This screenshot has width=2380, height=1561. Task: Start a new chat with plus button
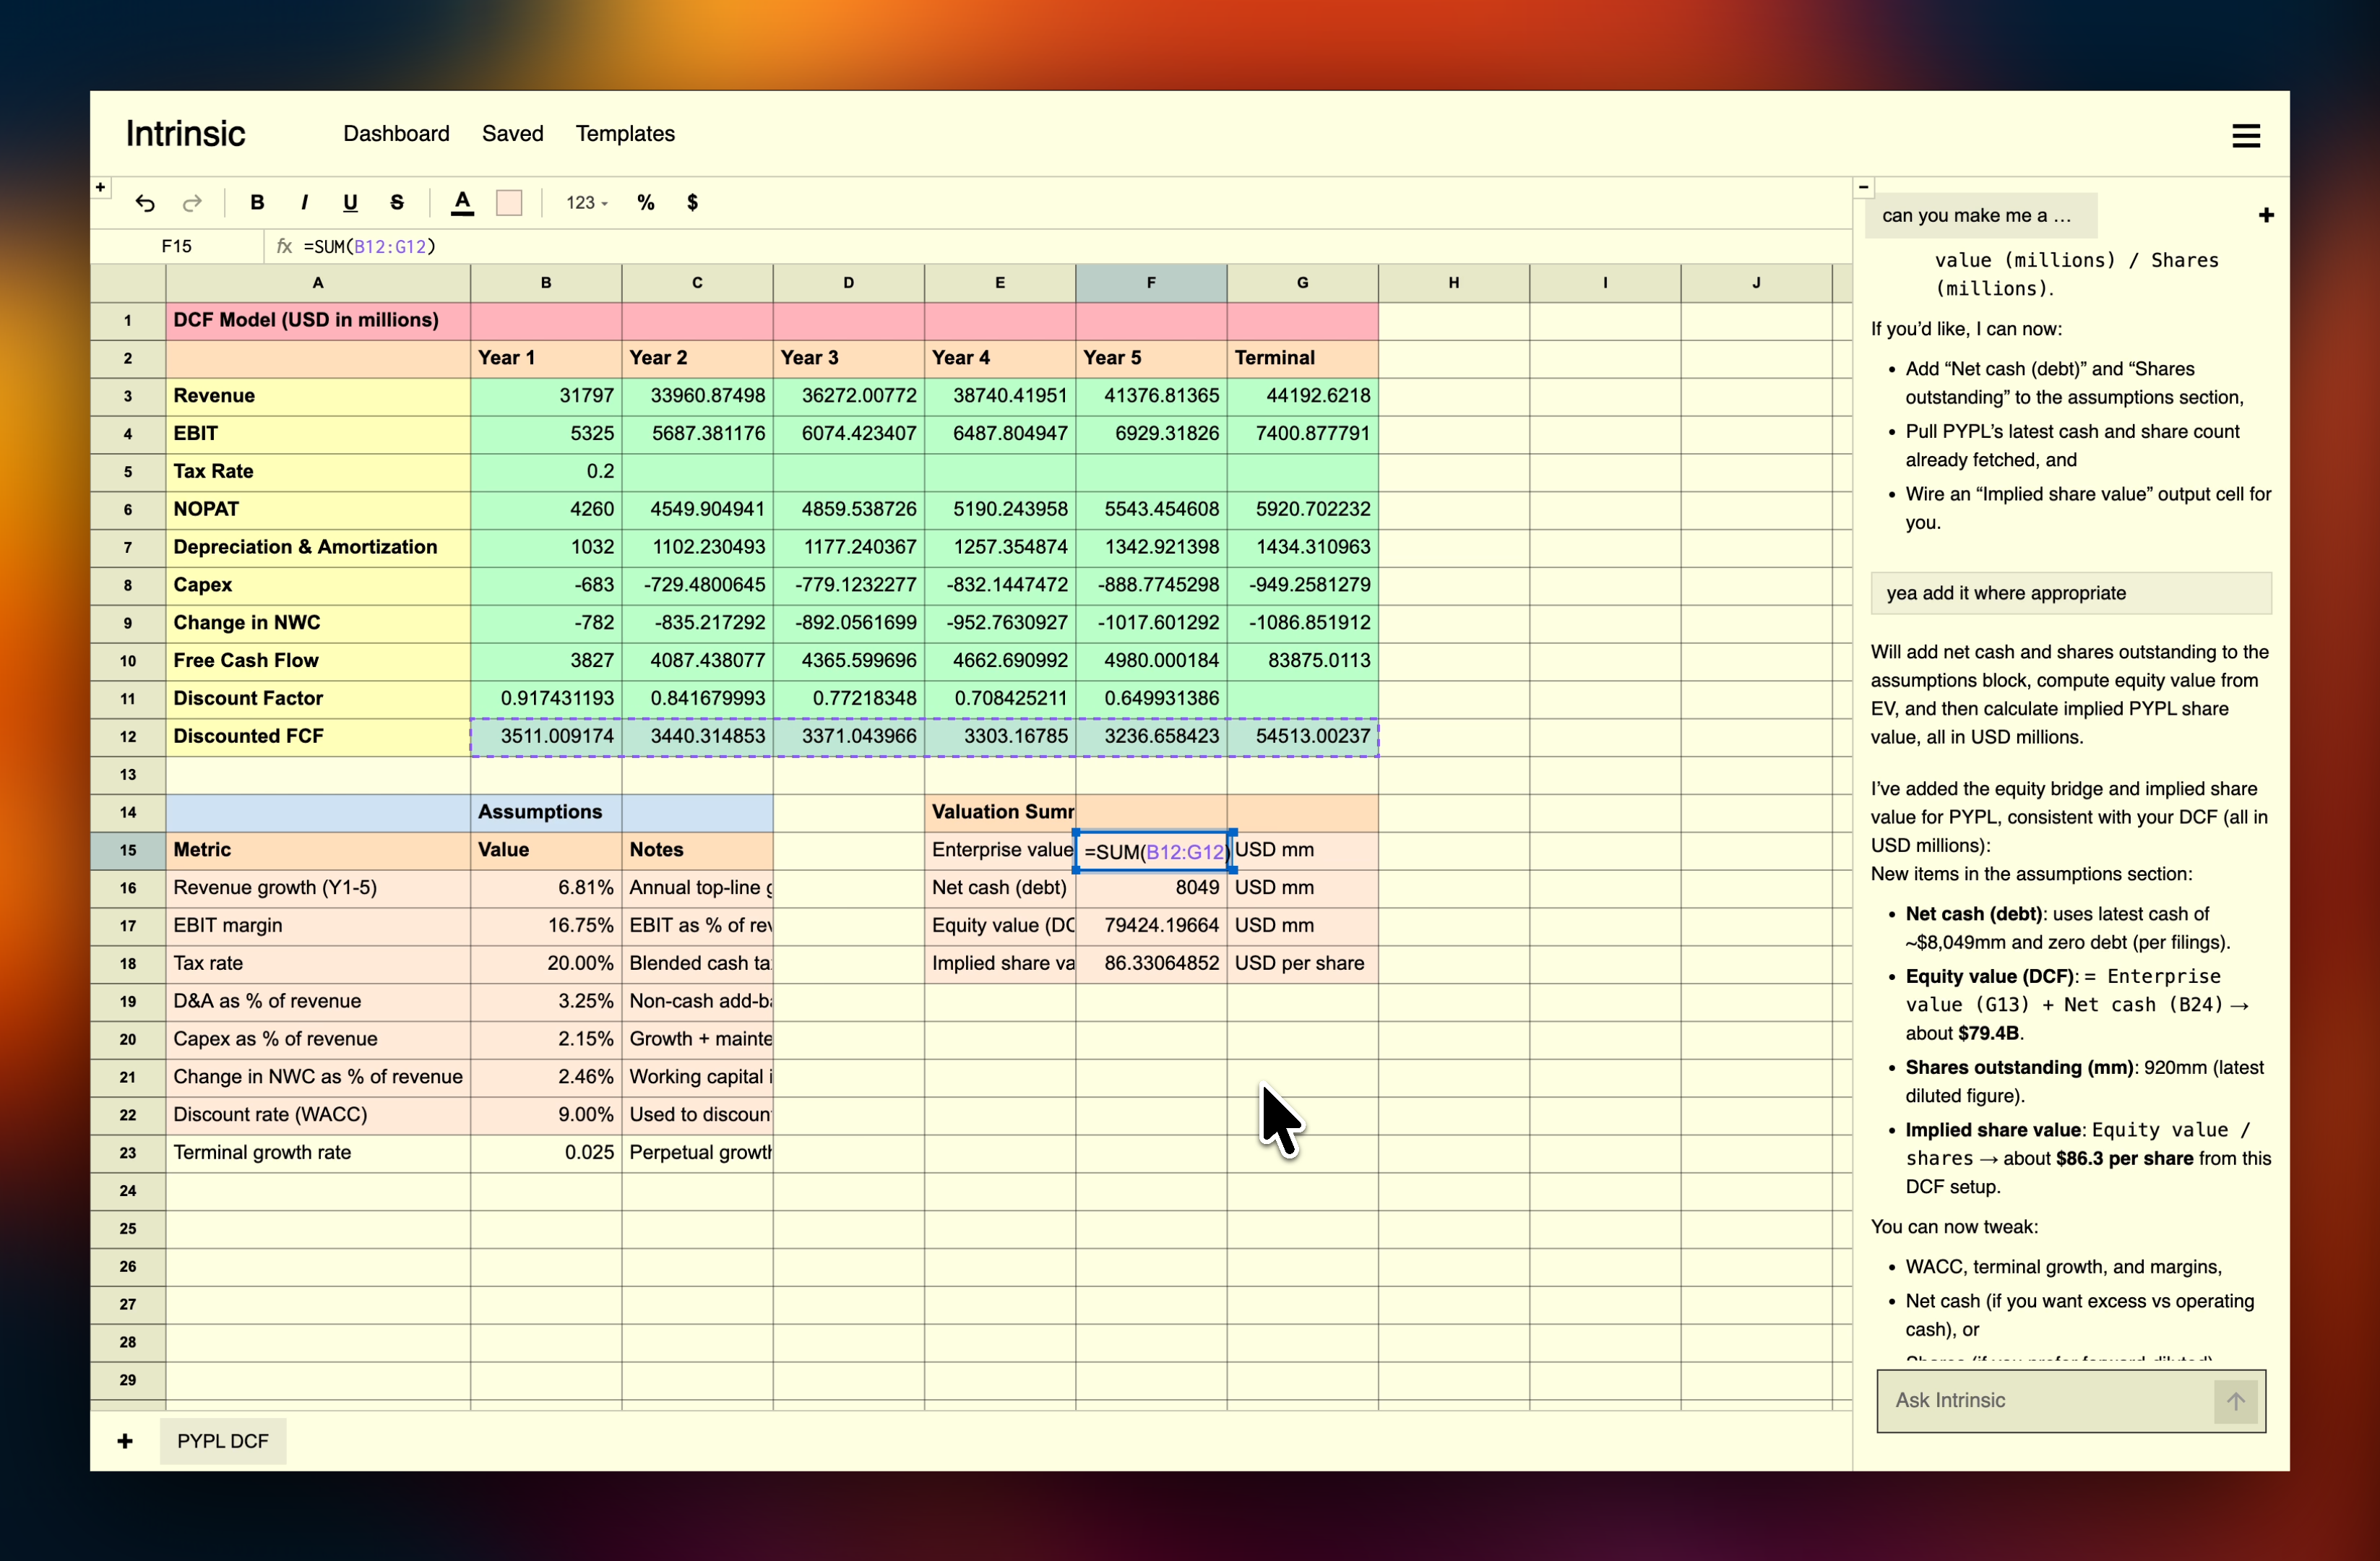pyautogui.click(x=2266, y=215)
